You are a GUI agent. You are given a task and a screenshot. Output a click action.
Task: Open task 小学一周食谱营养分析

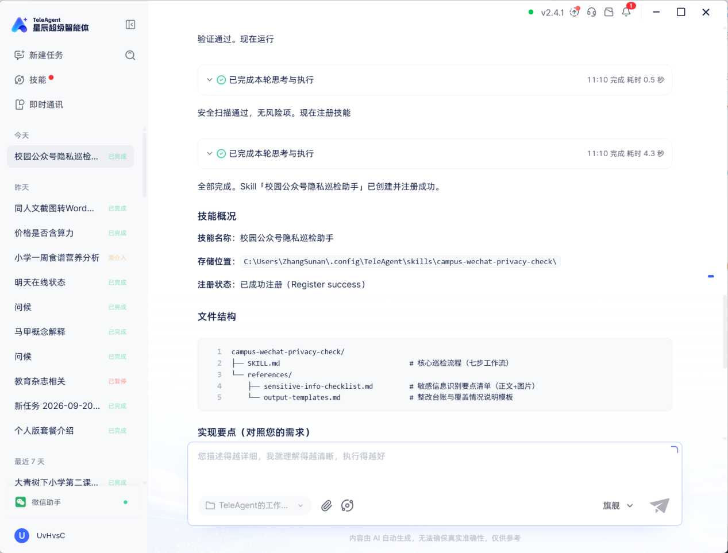coord(70,258)
